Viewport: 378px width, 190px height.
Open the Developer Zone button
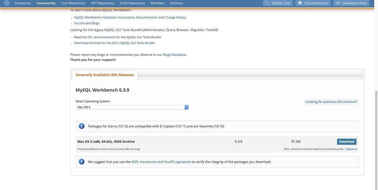tap(351, 3)
